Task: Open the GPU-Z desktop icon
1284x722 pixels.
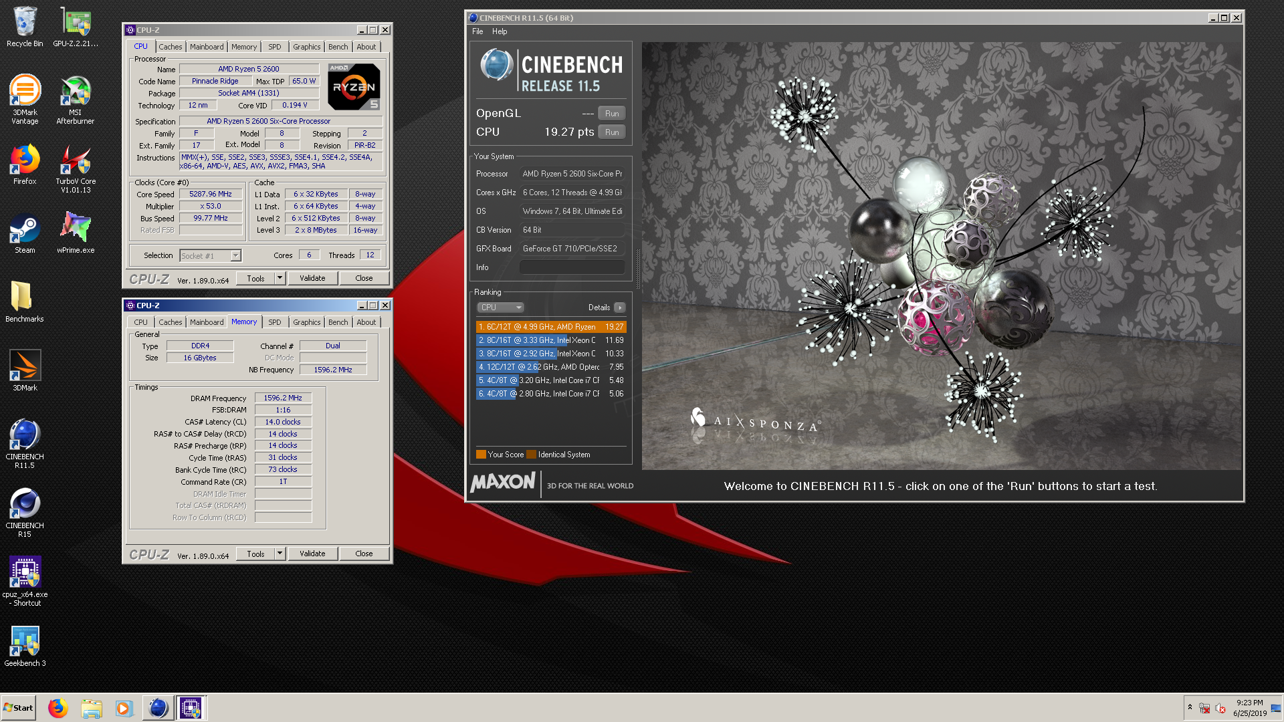Action: click(76, 27)
